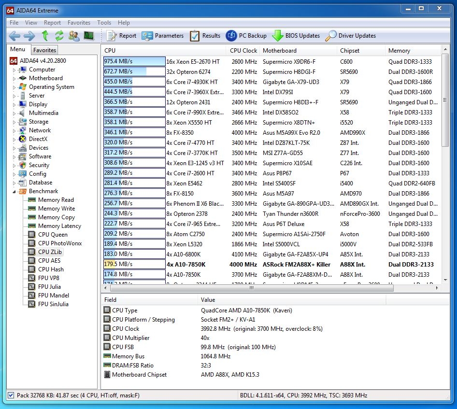Collapse the Benchmark tree node
457x409 pixels.
pyautogui.click(x=14, y=192)
